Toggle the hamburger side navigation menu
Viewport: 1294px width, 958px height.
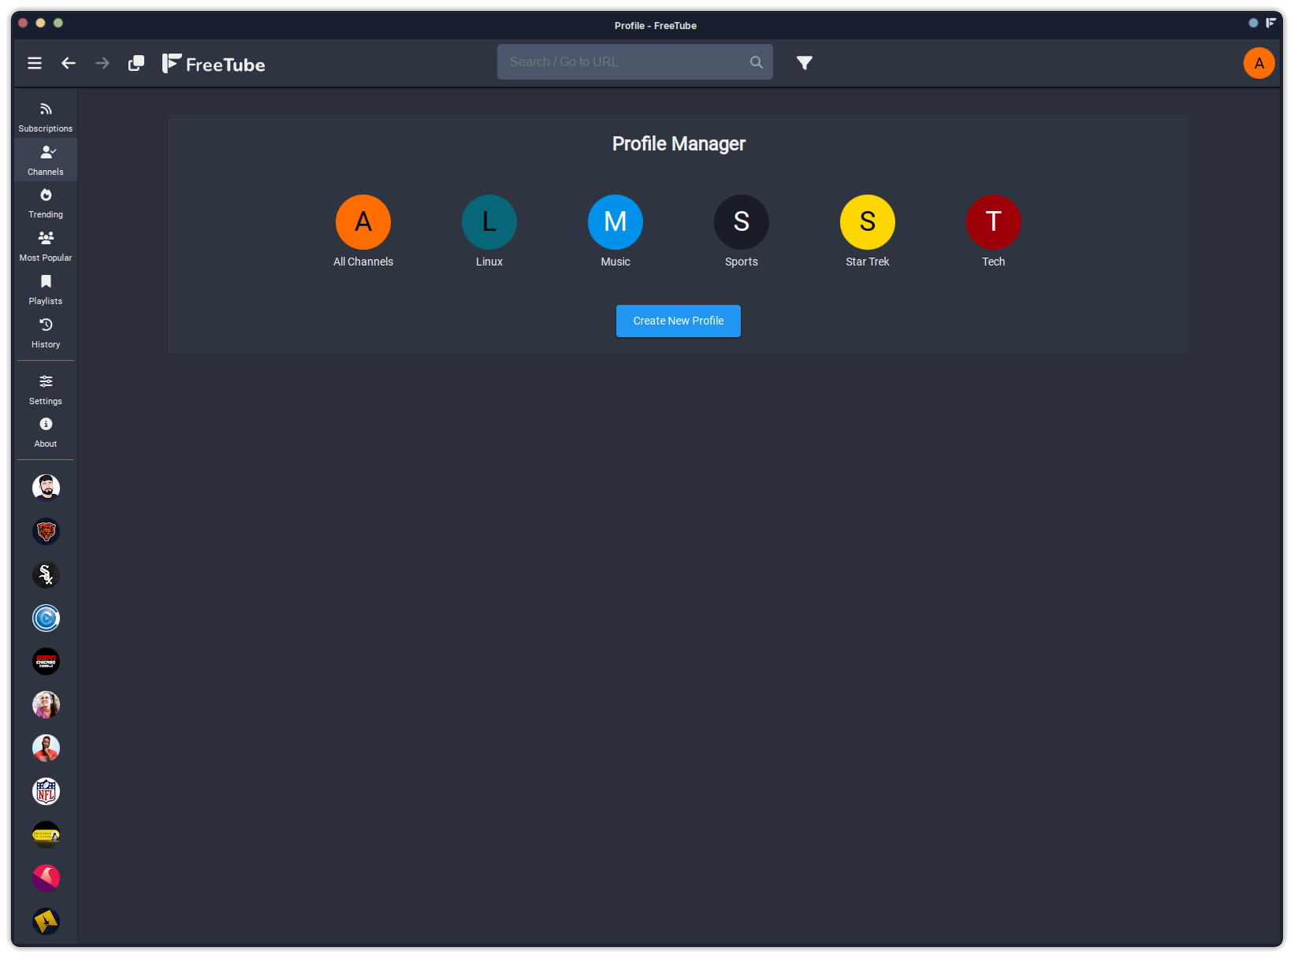(35, 63)
